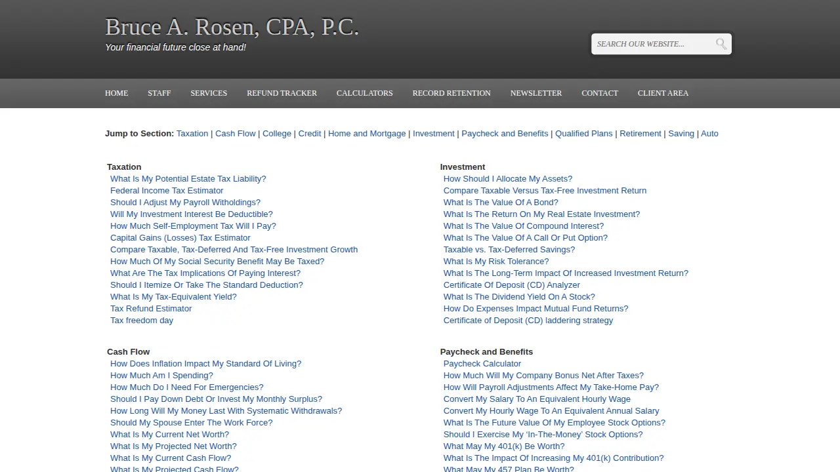Go to the Staff page

pos(159,93)
